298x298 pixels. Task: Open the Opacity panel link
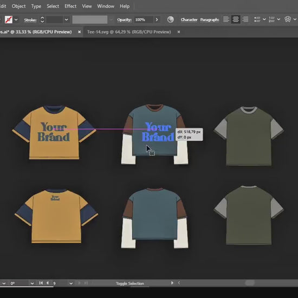tap(124, 20)
